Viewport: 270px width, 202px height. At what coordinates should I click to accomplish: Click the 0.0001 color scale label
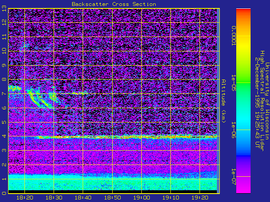coord(233,36)
